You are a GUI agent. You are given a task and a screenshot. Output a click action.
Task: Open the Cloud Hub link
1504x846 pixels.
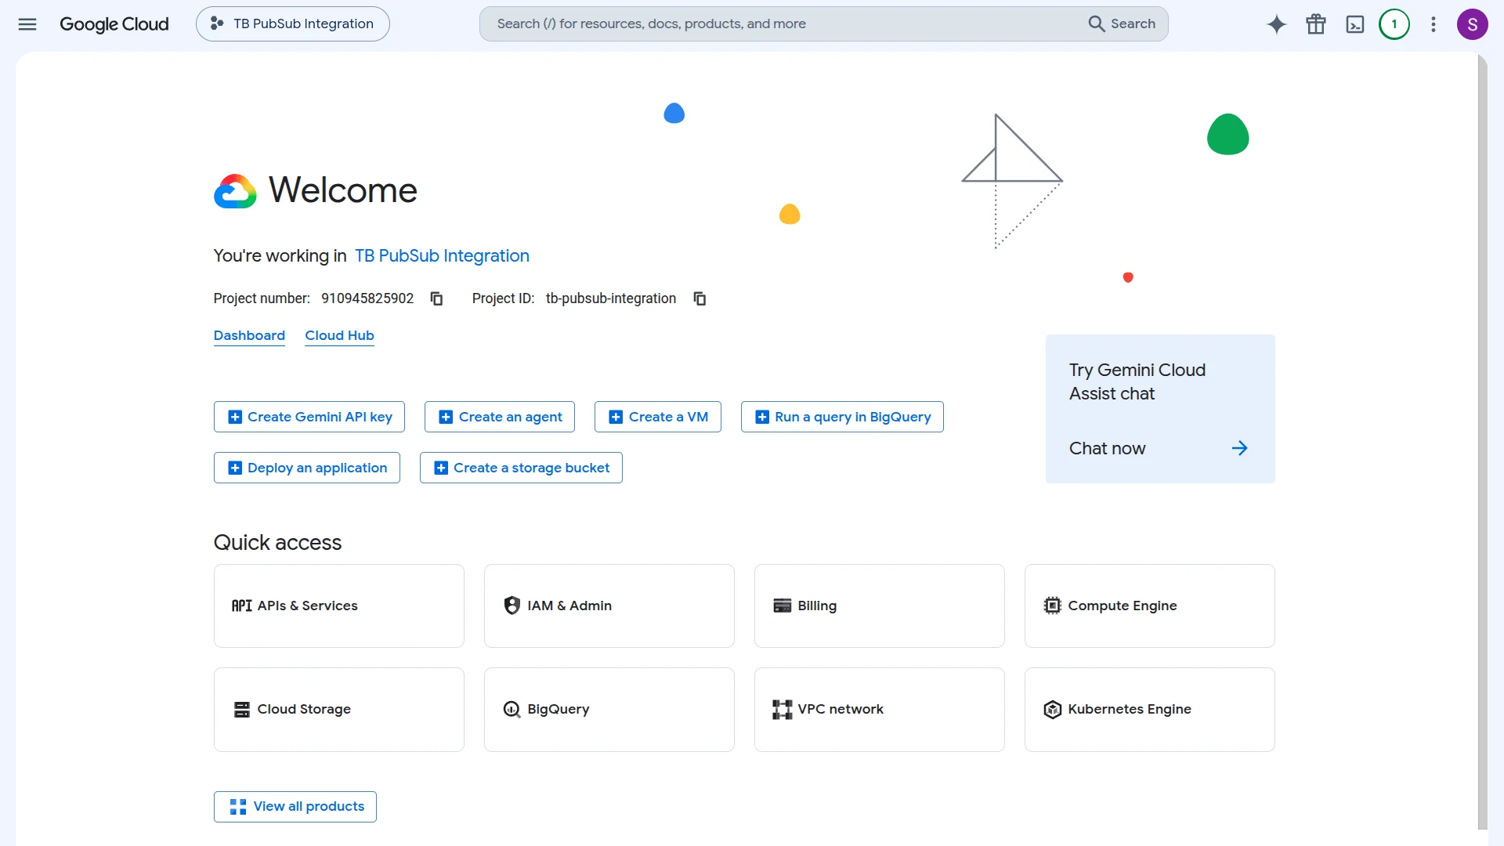click(339, 335)
